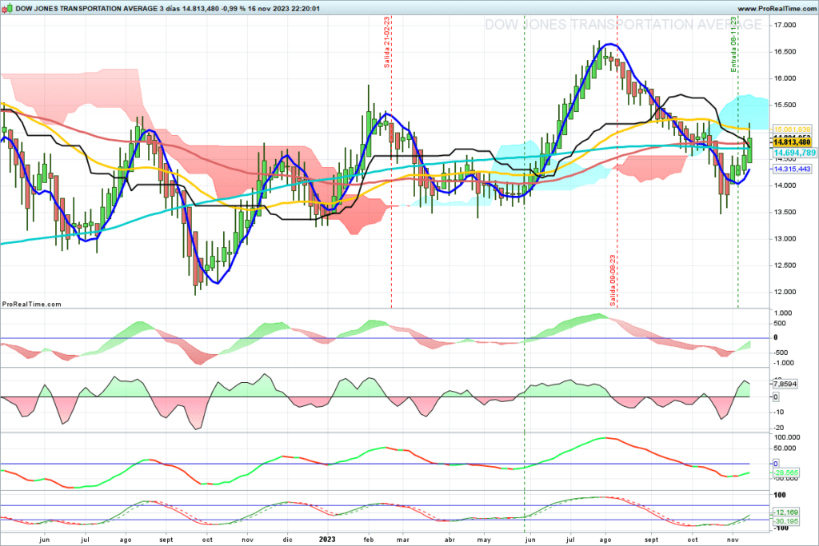819x546 pixels.
Task: Select the 'Salida 09-08-23' exit marker label
Action: pos(613,281)
